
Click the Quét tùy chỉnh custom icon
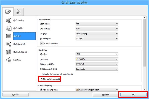(9, 44)
